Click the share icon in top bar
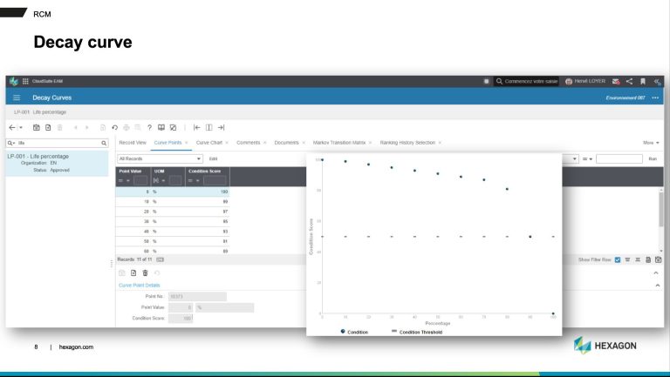 [629, 81]
